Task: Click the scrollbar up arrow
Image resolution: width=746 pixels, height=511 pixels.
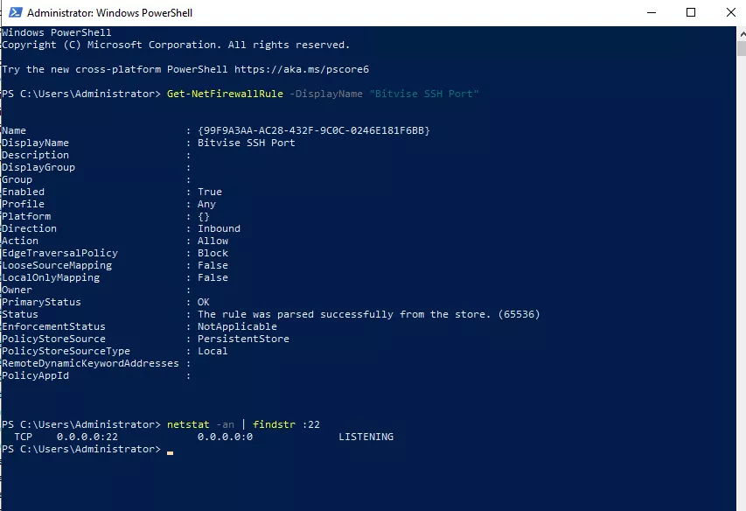Action: [x=740, y=33]
